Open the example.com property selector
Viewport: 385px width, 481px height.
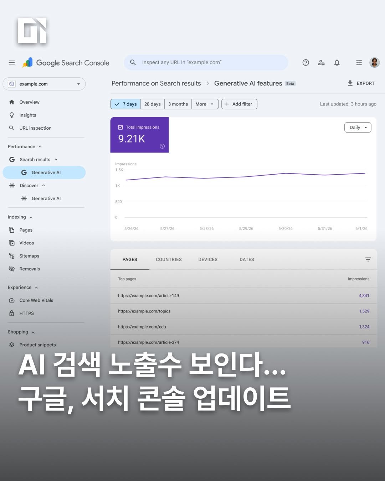tap(44, 84)
